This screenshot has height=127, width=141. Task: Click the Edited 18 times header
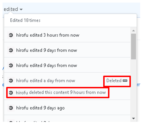pos(25,20)
